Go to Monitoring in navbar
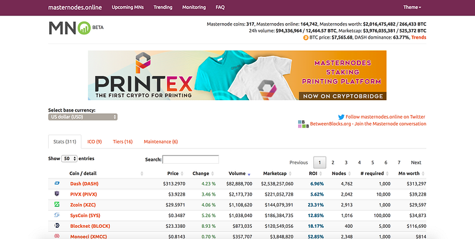This screenshot has width=475, height=239. pyautogui.click(x=194, y=7)
